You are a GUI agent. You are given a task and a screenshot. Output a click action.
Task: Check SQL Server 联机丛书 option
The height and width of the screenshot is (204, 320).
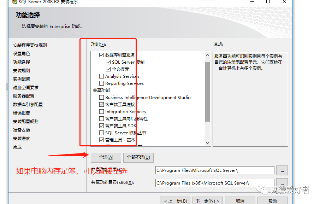[101, 133]
